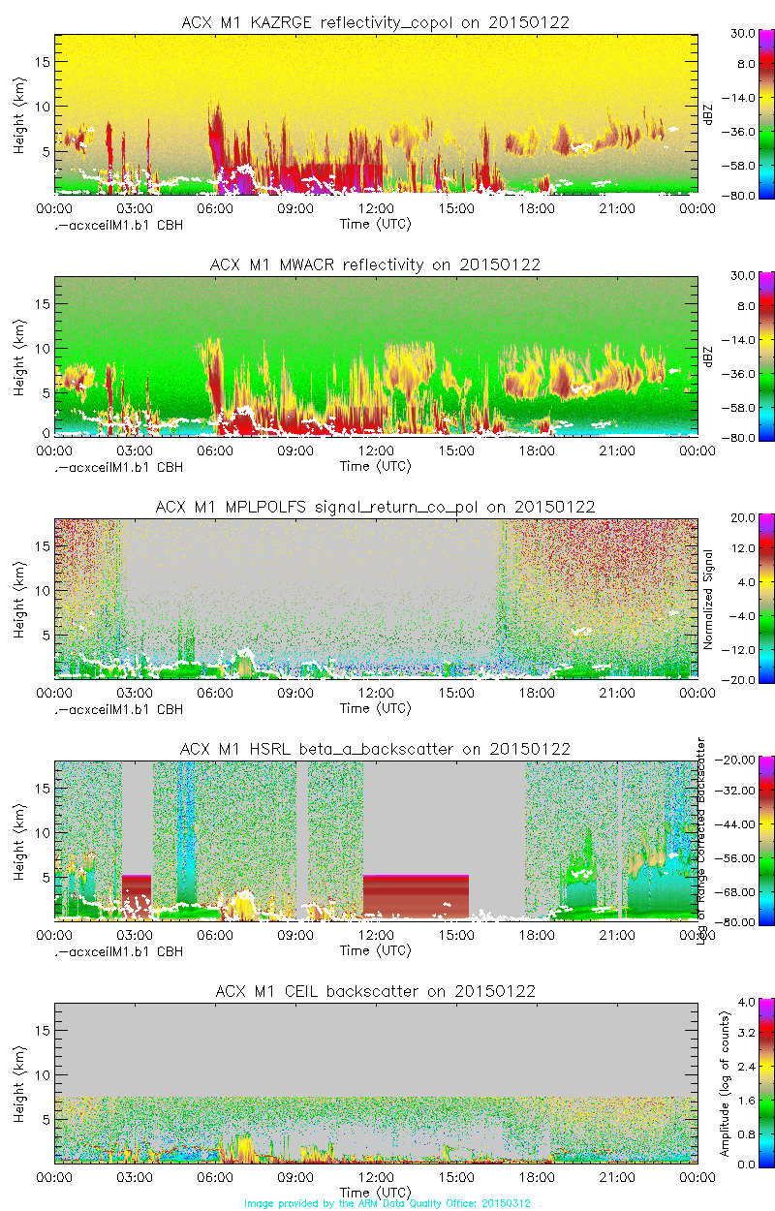Click the CBH legend under MWACR plot
This screenshot has width=775, height=1211.
pos(117,467)
